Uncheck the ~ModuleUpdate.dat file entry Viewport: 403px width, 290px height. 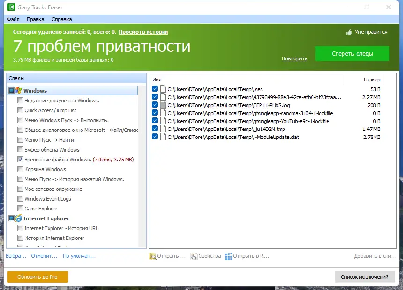pos(155,137)
